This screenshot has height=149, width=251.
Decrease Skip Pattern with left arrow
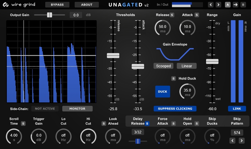tap(232, 141)
